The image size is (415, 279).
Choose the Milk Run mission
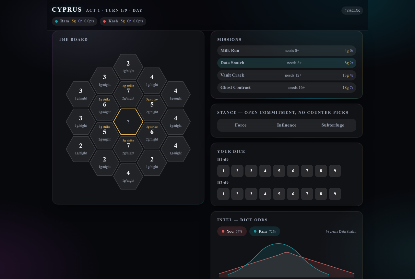(x=287, y=51)
